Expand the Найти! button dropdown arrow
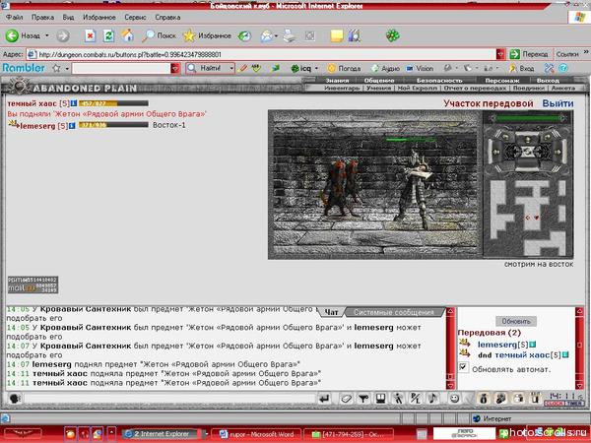591x443 pixels. (231, 68)
